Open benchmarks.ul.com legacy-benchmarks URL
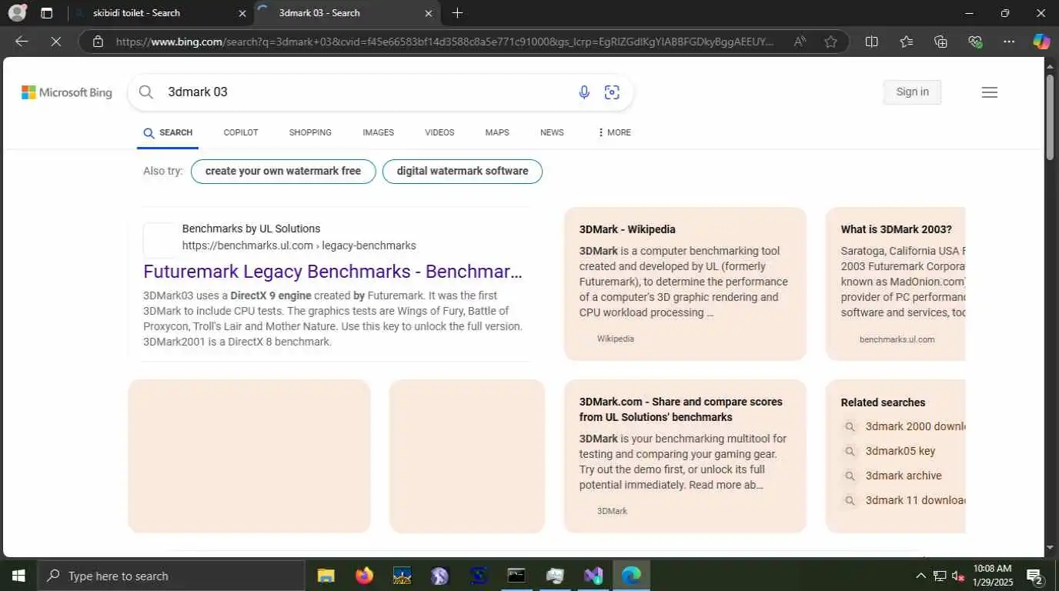This screenshot has width=1059, height=591. tap(299, 245)
